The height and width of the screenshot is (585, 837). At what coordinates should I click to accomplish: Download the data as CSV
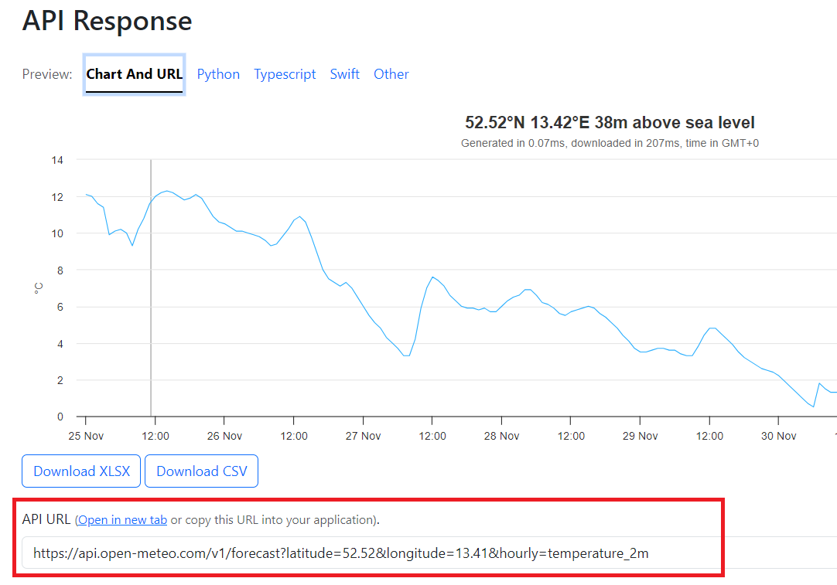tap(201, 471)
